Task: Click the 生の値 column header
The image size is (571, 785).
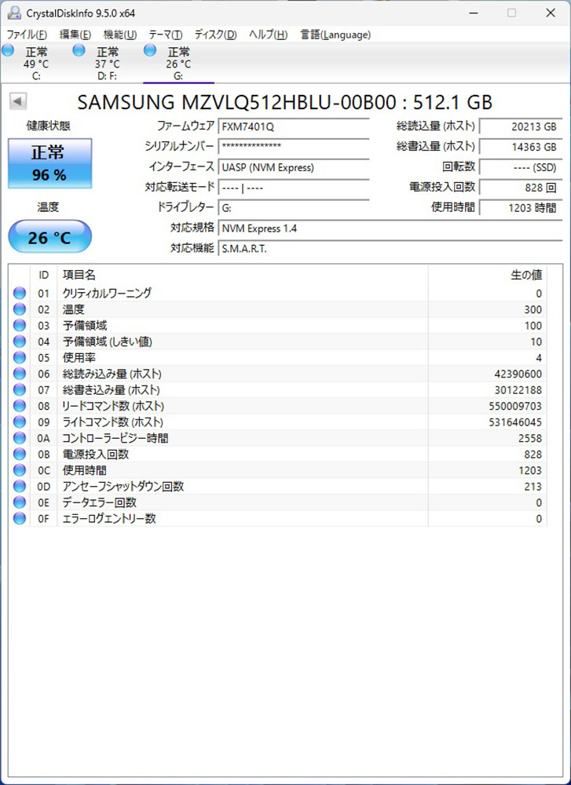Action: (488, 275)
